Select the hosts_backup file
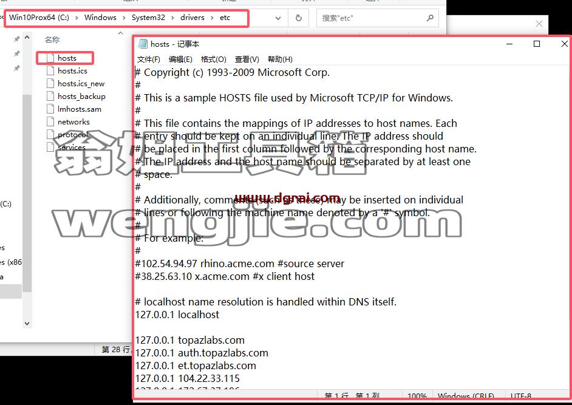 pyautogui.click(x=81, y=97)
